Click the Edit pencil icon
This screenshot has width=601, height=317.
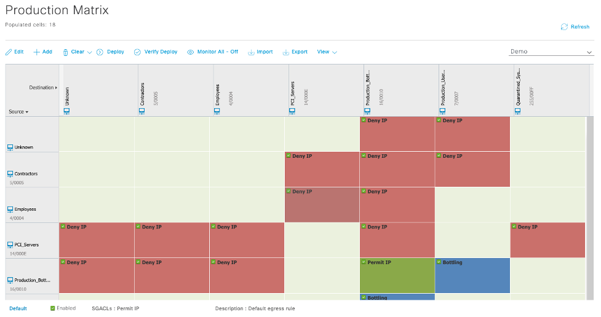pyautogui.click(x=9, y=52)
